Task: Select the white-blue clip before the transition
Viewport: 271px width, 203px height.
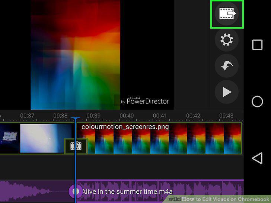Action: [x=46, y=138]
